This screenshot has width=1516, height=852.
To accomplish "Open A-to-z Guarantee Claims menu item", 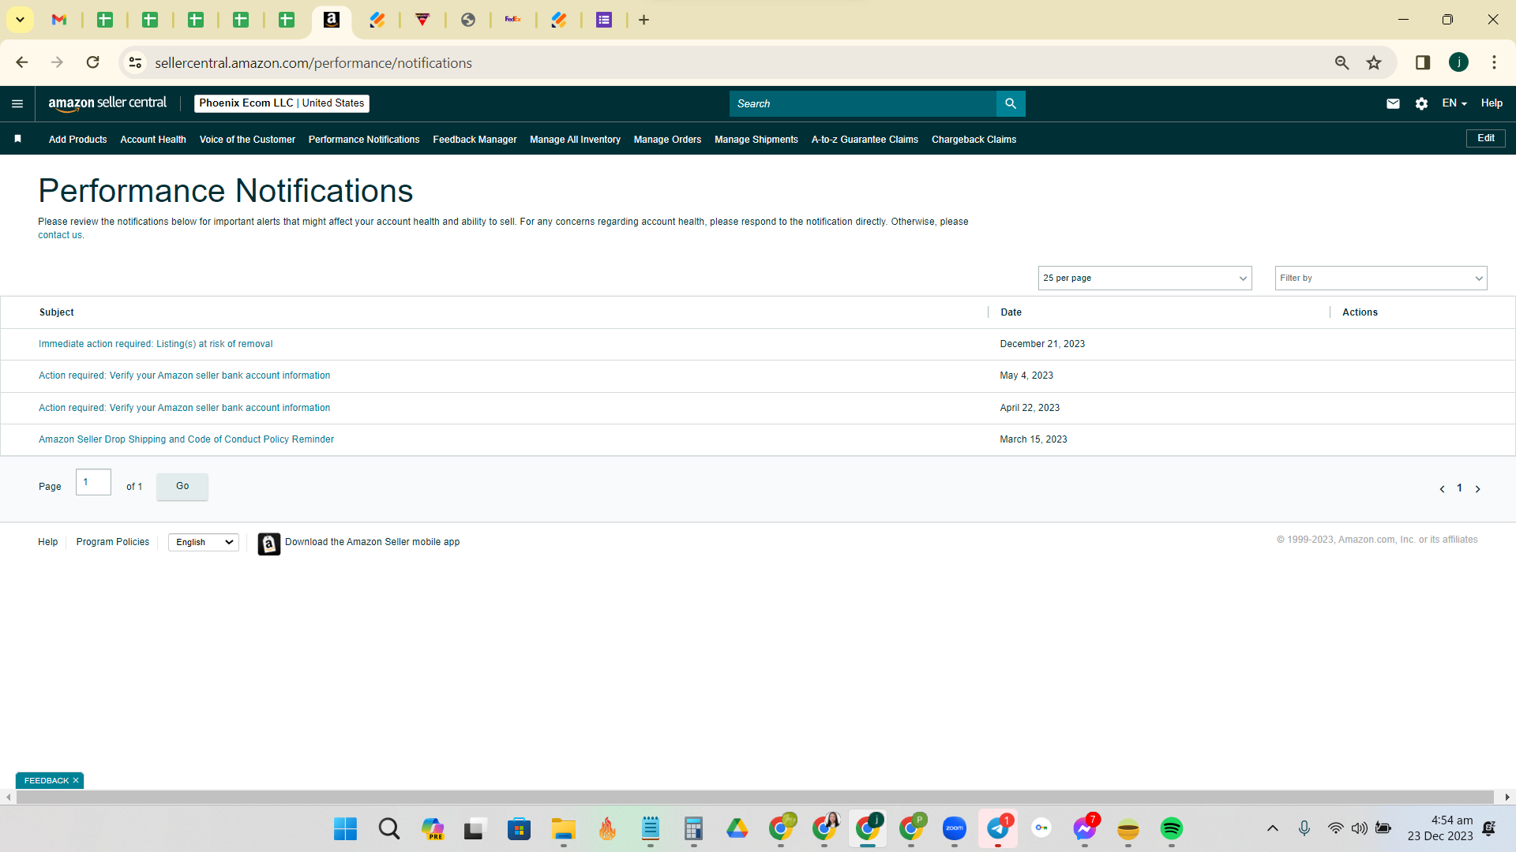I will click(865, 140).
